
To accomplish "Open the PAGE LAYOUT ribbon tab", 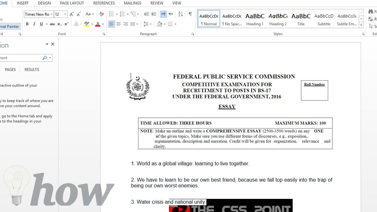I will coord(72,3).
